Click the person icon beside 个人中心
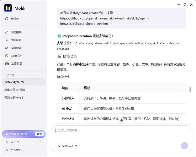The image size is (196, 157). click(7, 150)
